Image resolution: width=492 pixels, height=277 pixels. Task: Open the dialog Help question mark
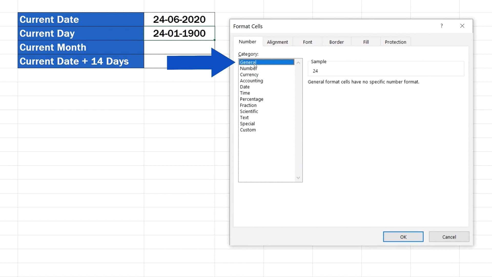coord(442,26)
